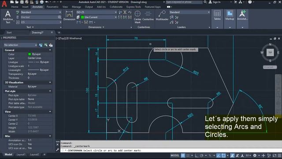
Task: Switch to the Insert ribbon tab
Action: (x=25, y=7)
